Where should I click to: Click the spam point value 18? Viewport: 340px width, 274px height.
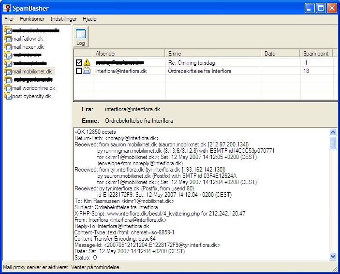tap(306, 71)
